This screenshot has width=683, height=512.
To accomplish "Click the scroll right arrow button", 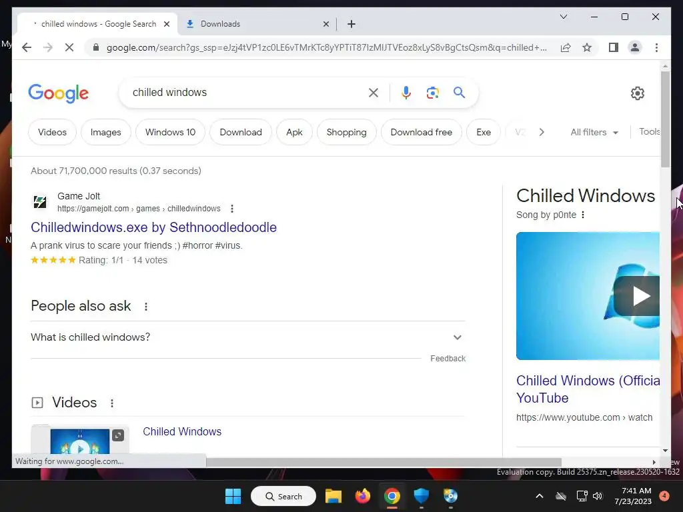I will [x=654, y=462].
